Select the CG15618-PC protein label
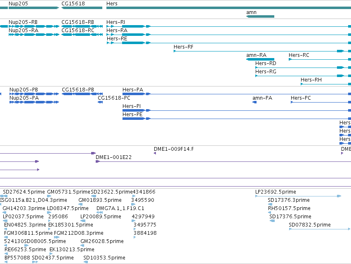 pyautogui.click(x=114, y=98)
